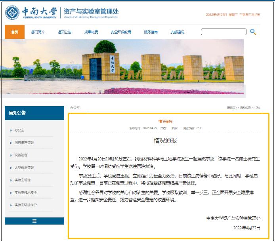Open the 部门简介 menu item
This screenshot has width=275, height=242.
(x=38, y=32)
